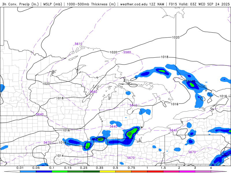Click the 1.5 legend tick label

coord(163,168)
